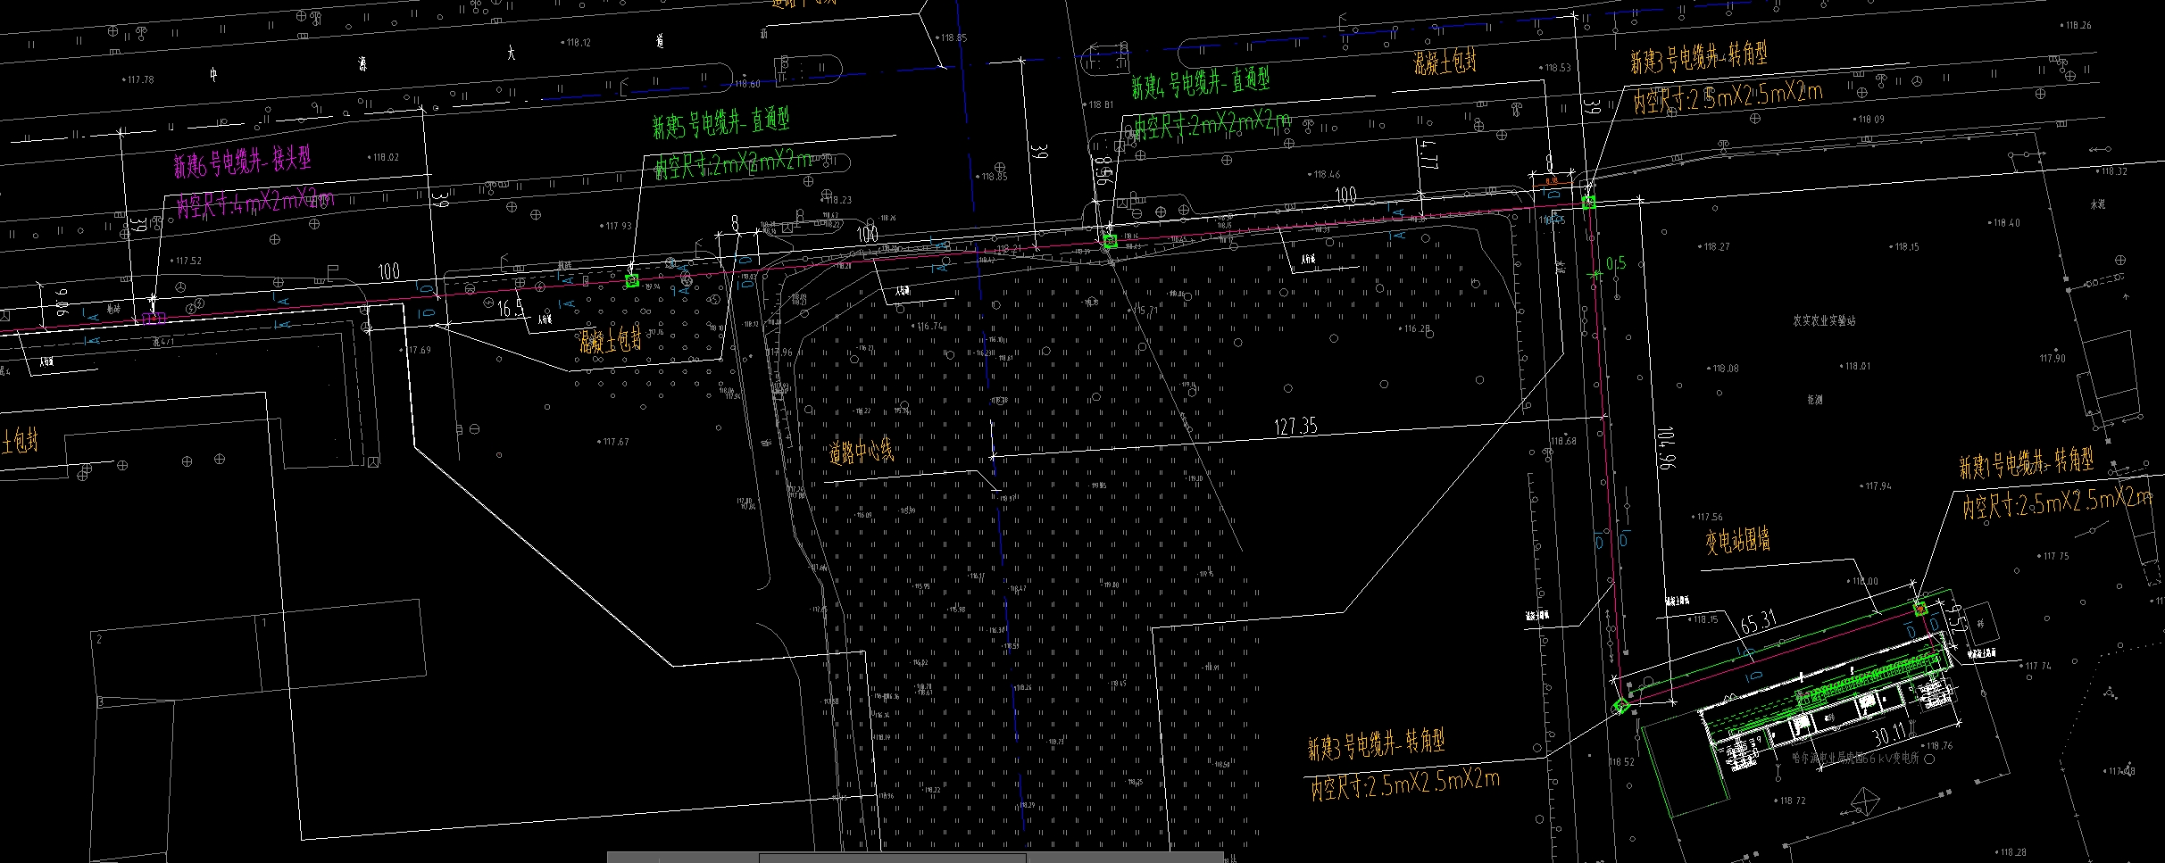Click the elevation point 117.78

[138, 79]
